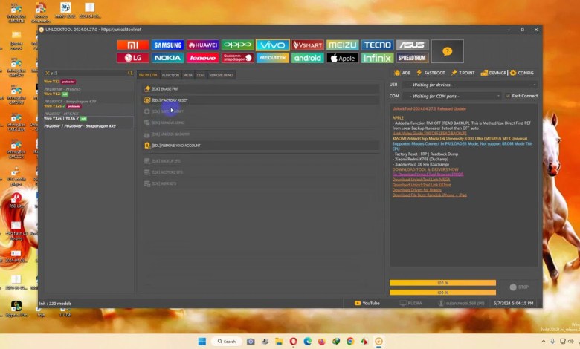Click the model search input field
The width and height of the screenshot is (580, 349).
click(x=88, y=74)
